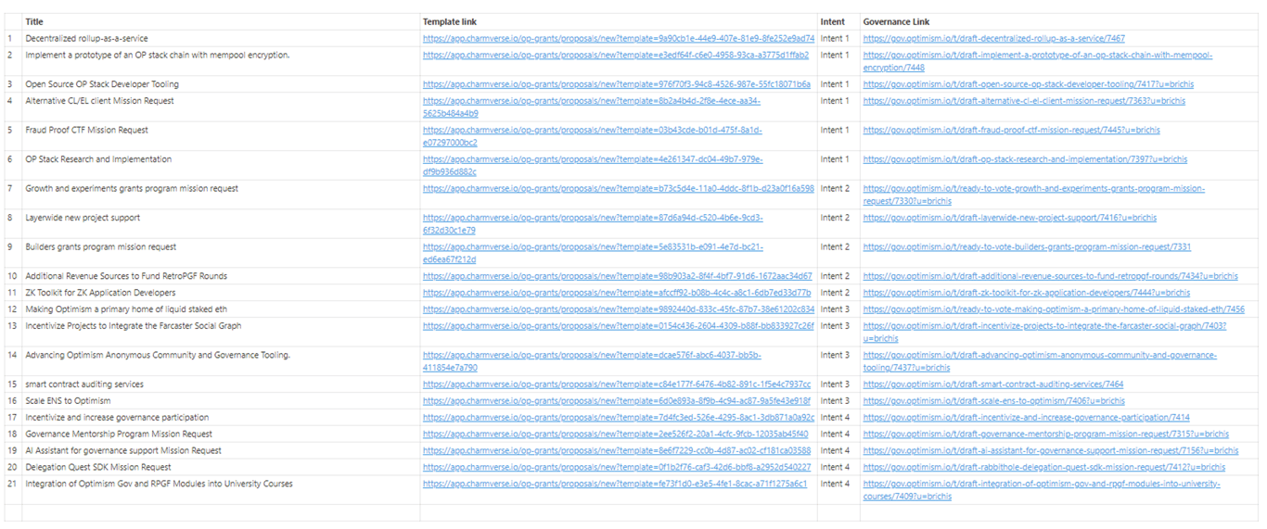This screenshot has width=1267, height=529.
Task: Open template link for AI Assistant governance support
Action: pos(617,451)
